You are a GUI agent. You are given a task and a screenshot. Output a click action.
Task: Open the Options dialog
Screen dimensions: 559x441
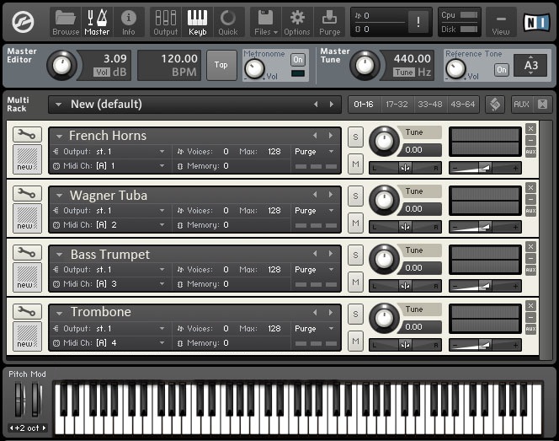297,22
